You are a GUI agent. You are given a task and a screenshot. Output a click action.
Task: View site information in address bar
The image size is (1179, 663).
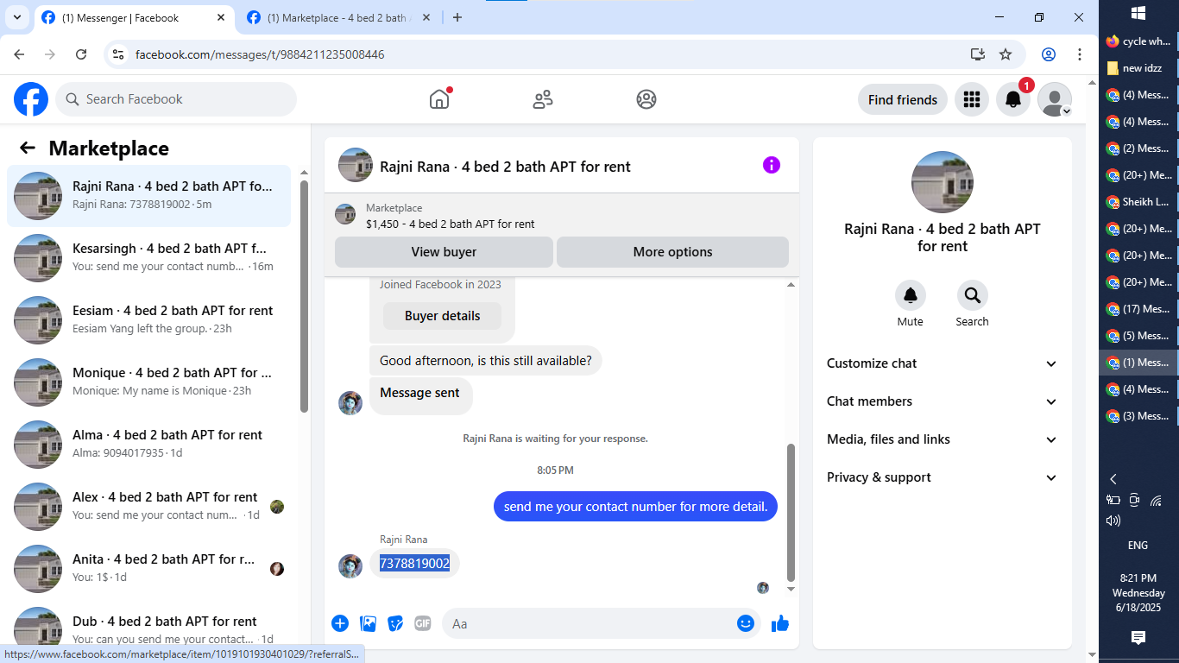(119, 54)
